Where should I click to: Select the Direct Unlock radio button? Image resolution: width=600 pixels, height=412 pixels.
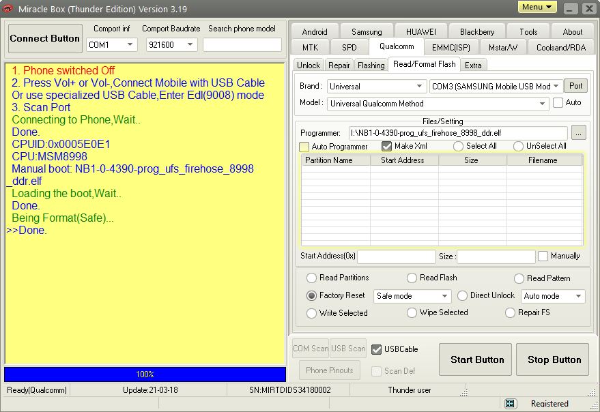point(462,296)
